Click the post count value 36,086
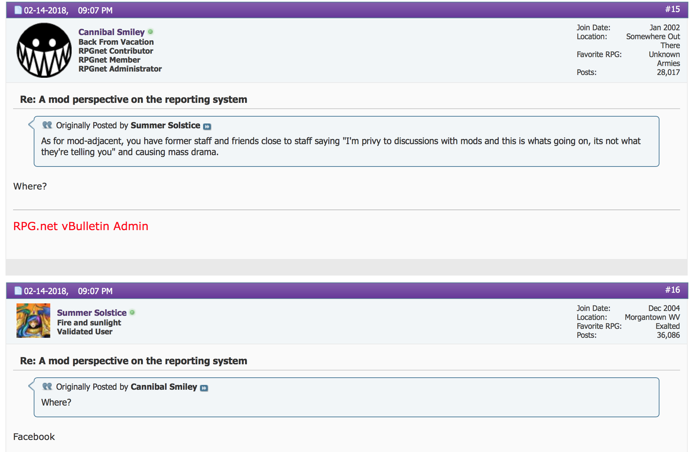698x452 pixels. click(668, 335)
